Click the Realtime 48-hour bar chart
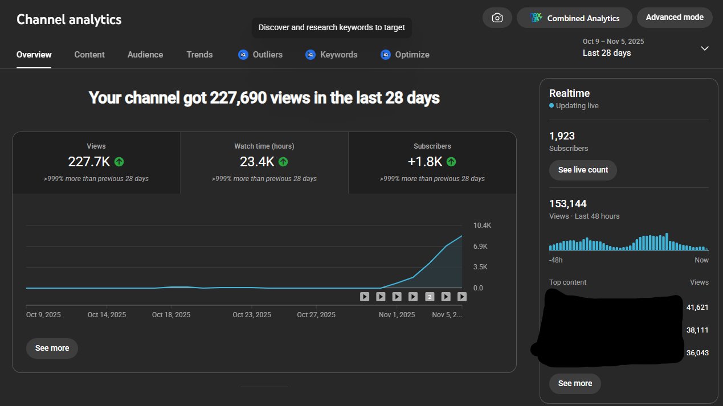The image size is (723, 406). click(629, 241)
